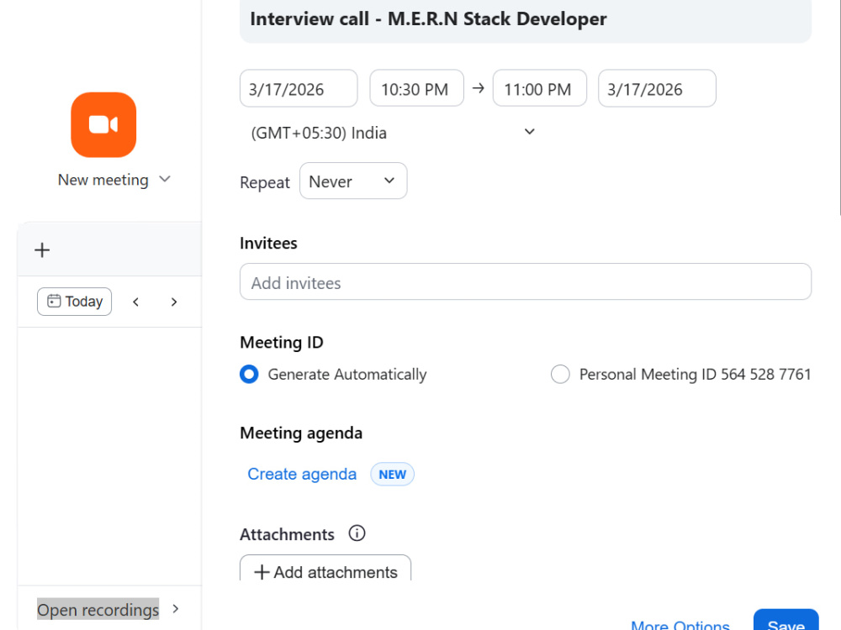Click the orange New meeting camera icon
This screenshot has width=841, height=630.
click(103, 125)
